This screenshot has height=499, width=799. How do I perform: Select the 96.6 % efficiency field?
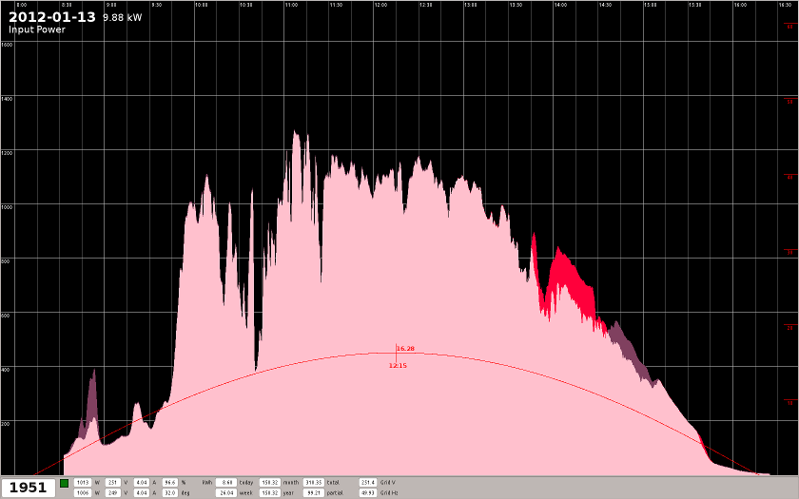(170, 483)
